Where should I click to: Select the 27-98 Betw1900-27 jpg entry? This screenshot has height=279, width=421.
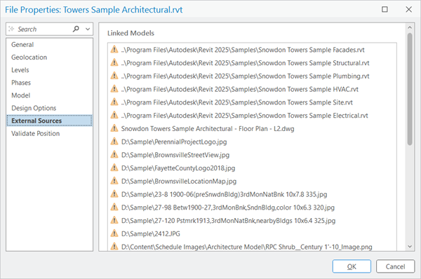point(228,207)
